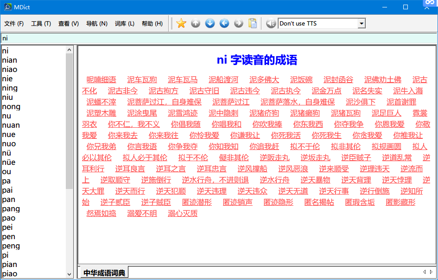The image size is (438, 280).
Task: Select nong in the word list
Action: point(11,107)
